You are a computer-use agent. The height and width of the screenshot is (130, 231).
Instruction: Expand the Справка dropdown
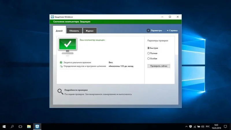click(x=172, y=31)
